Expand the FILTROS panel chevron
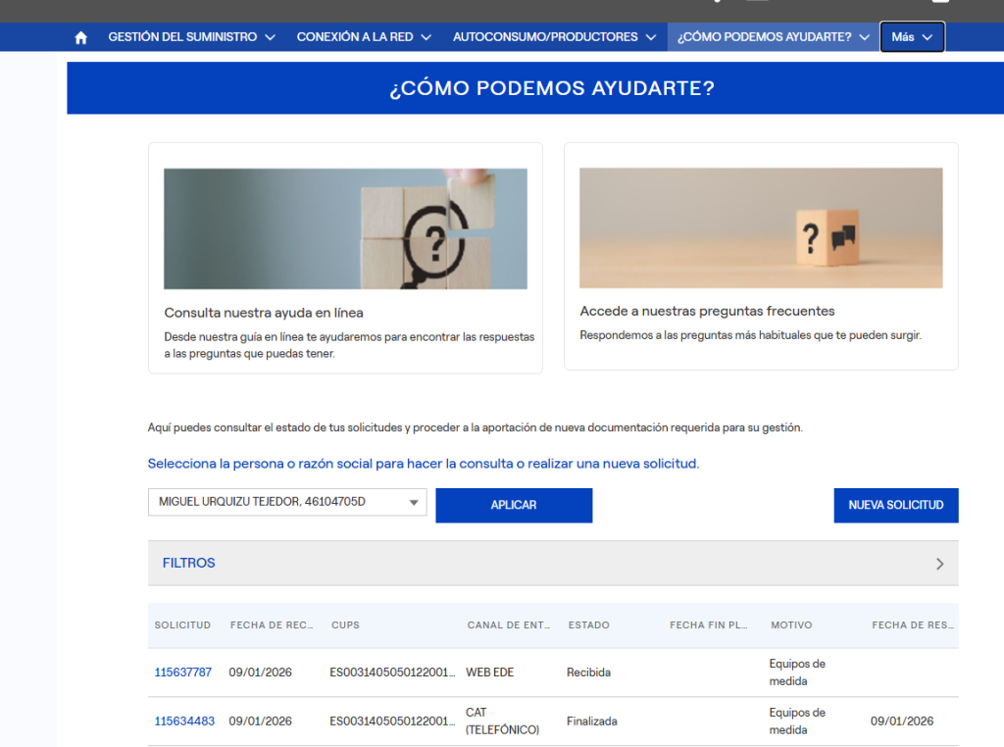Viewport: 1004px width, 747px height. [x=939, y=564]
